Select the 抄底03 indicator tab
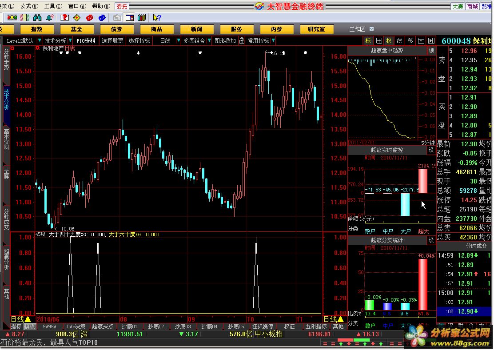 click(183, 326)
